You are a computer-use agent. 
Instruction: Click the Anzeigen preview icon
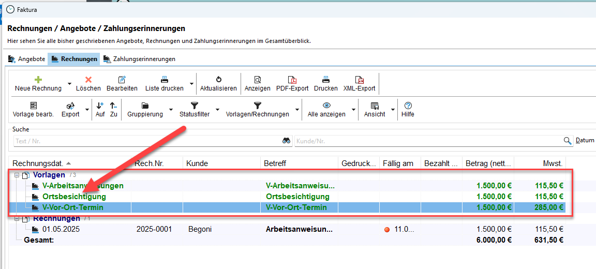(257, 80)
